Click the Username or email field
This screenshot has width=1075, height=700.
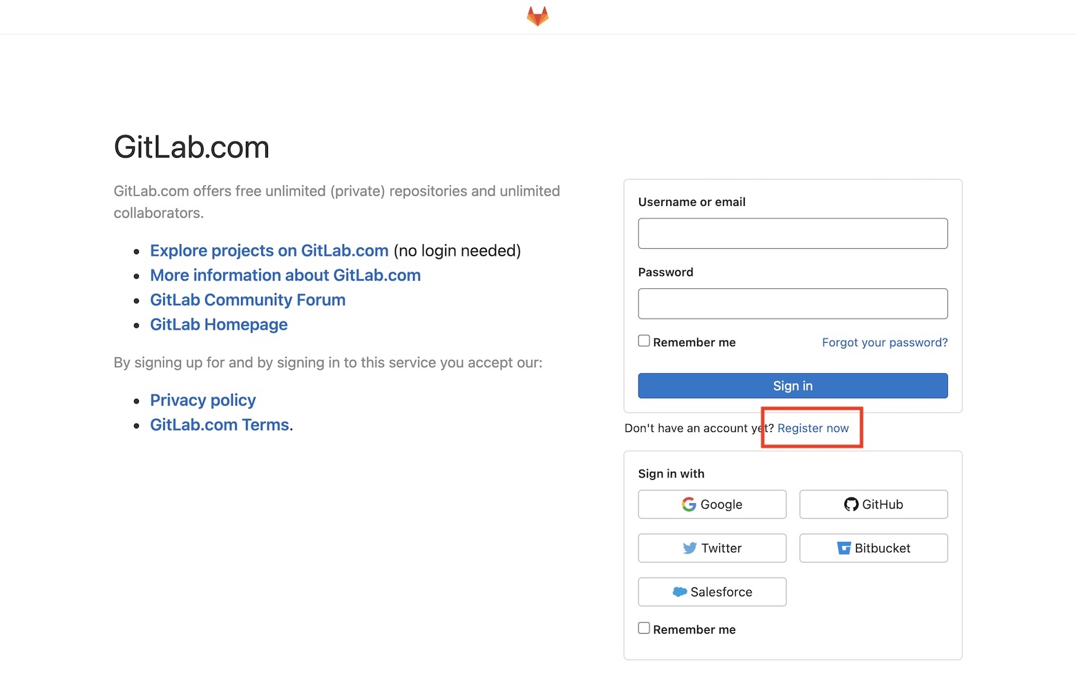pyautogui.click(x=792, y=234)
